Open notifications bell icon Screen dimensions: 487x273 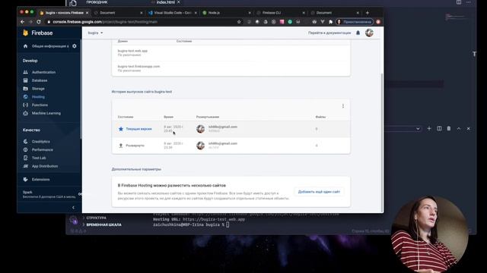358,33
